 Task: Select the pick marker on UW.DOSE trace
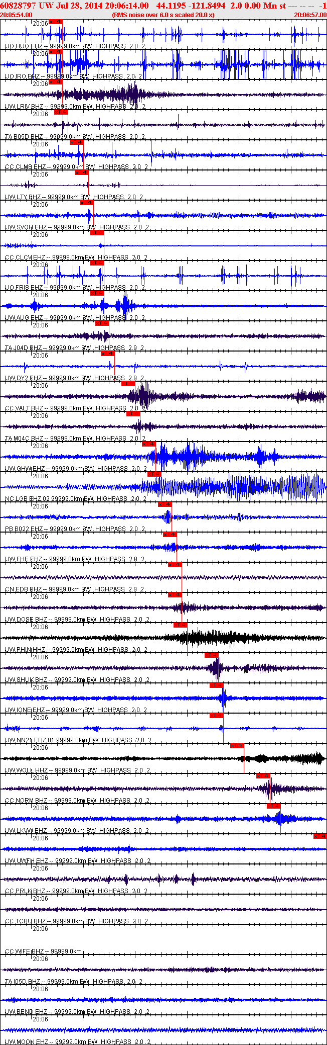pos(175,595)
